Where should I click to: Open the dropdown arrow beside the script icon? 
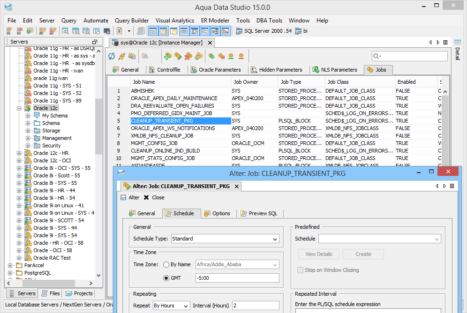click(129, 31)
